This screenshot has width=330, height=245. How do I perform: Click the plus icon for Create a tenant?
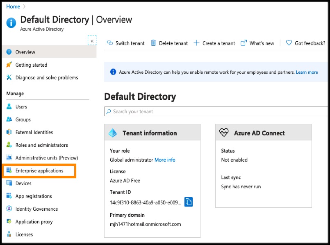pos(196,43)
